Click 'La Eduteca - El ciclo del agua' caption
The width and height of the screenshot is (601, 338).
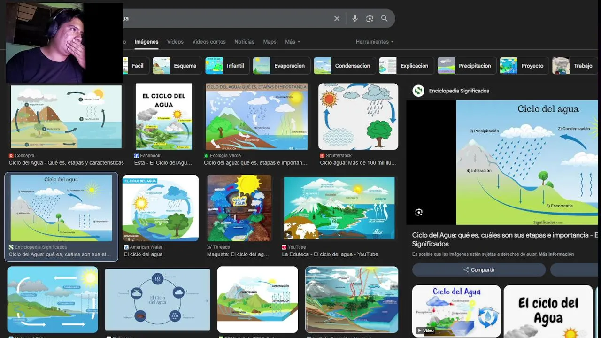click(330, 254)
